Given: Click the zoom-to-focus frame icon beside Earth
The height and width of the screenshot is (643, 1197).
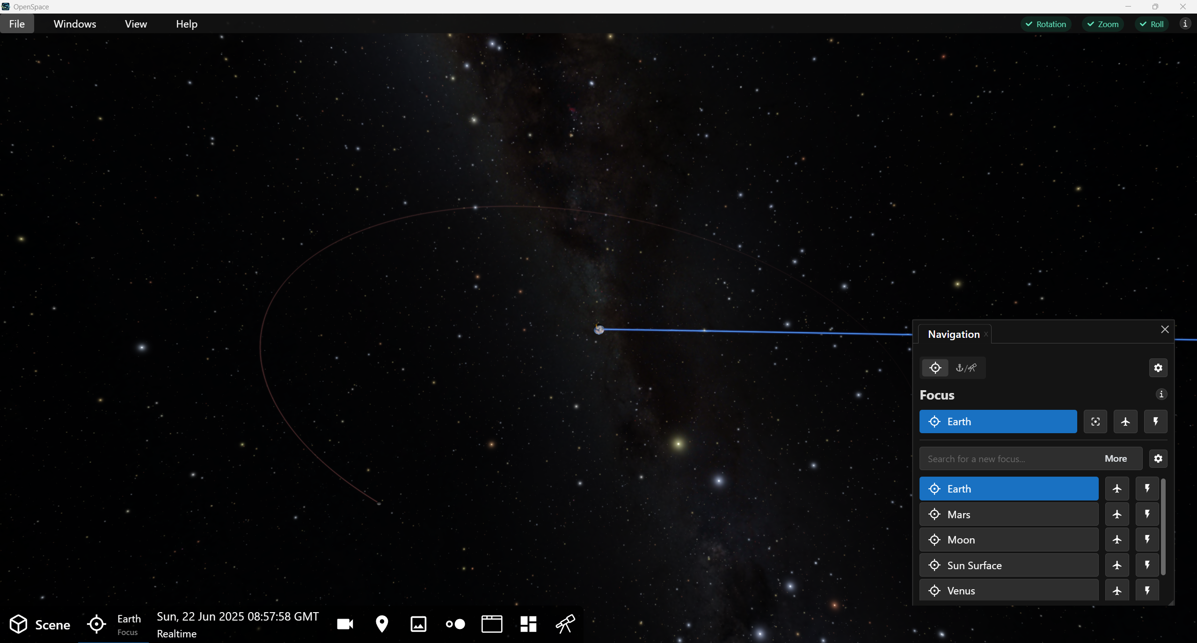Looking at the screenshot, I should (x=1095, y=422).
